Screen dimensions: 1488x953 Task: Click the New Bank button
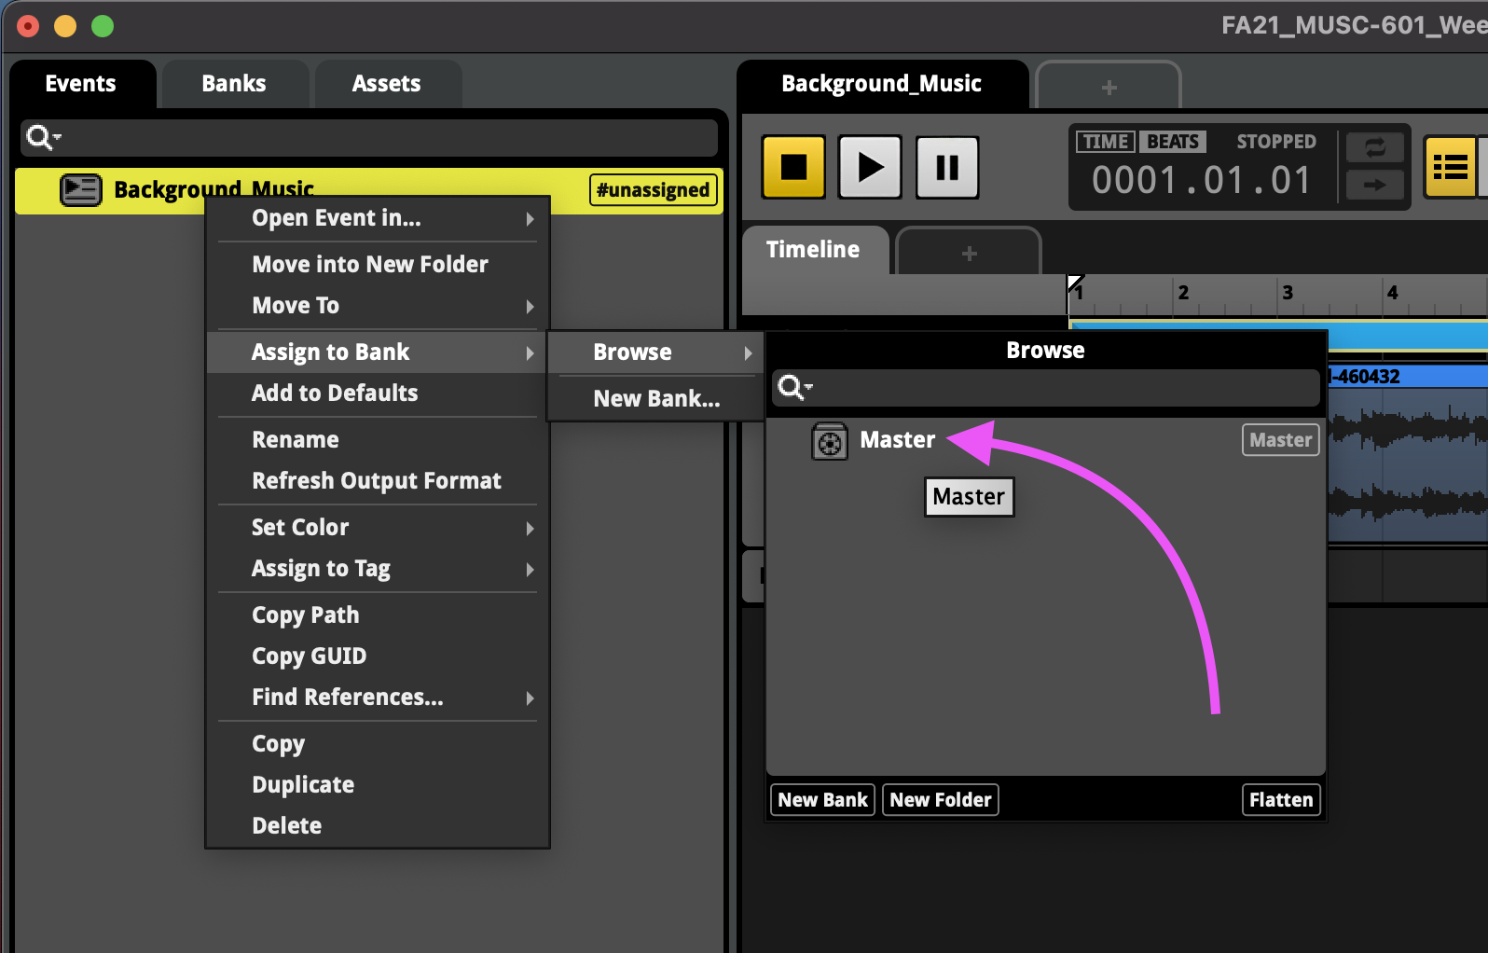tap(822, 800)
